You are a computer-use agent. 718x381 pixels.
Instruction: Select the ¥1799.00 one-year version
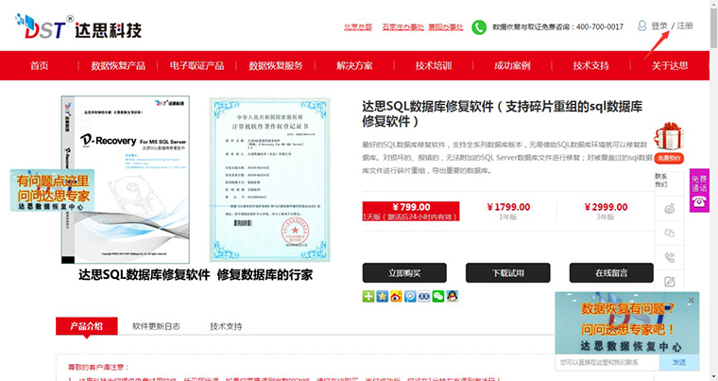click(508, 211)
